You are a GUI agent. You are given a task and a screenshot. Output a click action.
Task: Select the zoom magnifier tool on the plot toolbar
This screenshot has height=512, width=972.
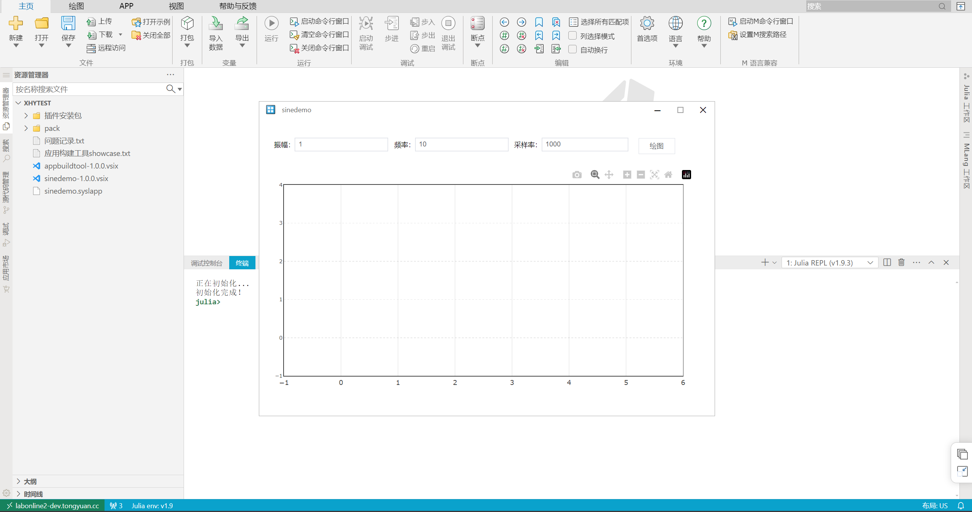point(595,175)
